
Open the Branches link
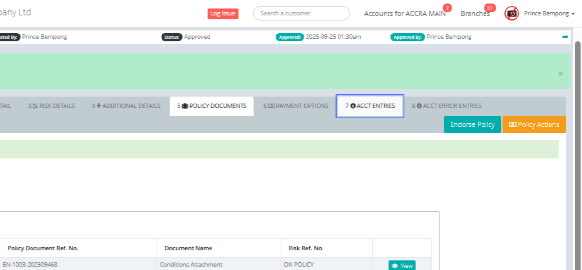(x=474, y=14)
